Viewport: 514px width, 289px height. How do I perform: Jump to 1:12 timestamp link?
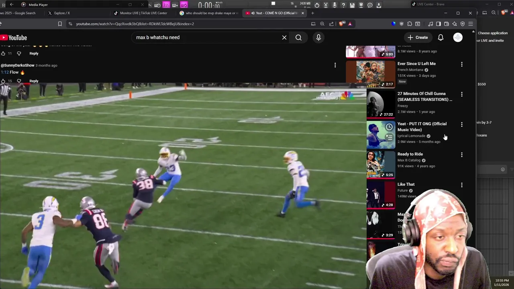(4, 72)
